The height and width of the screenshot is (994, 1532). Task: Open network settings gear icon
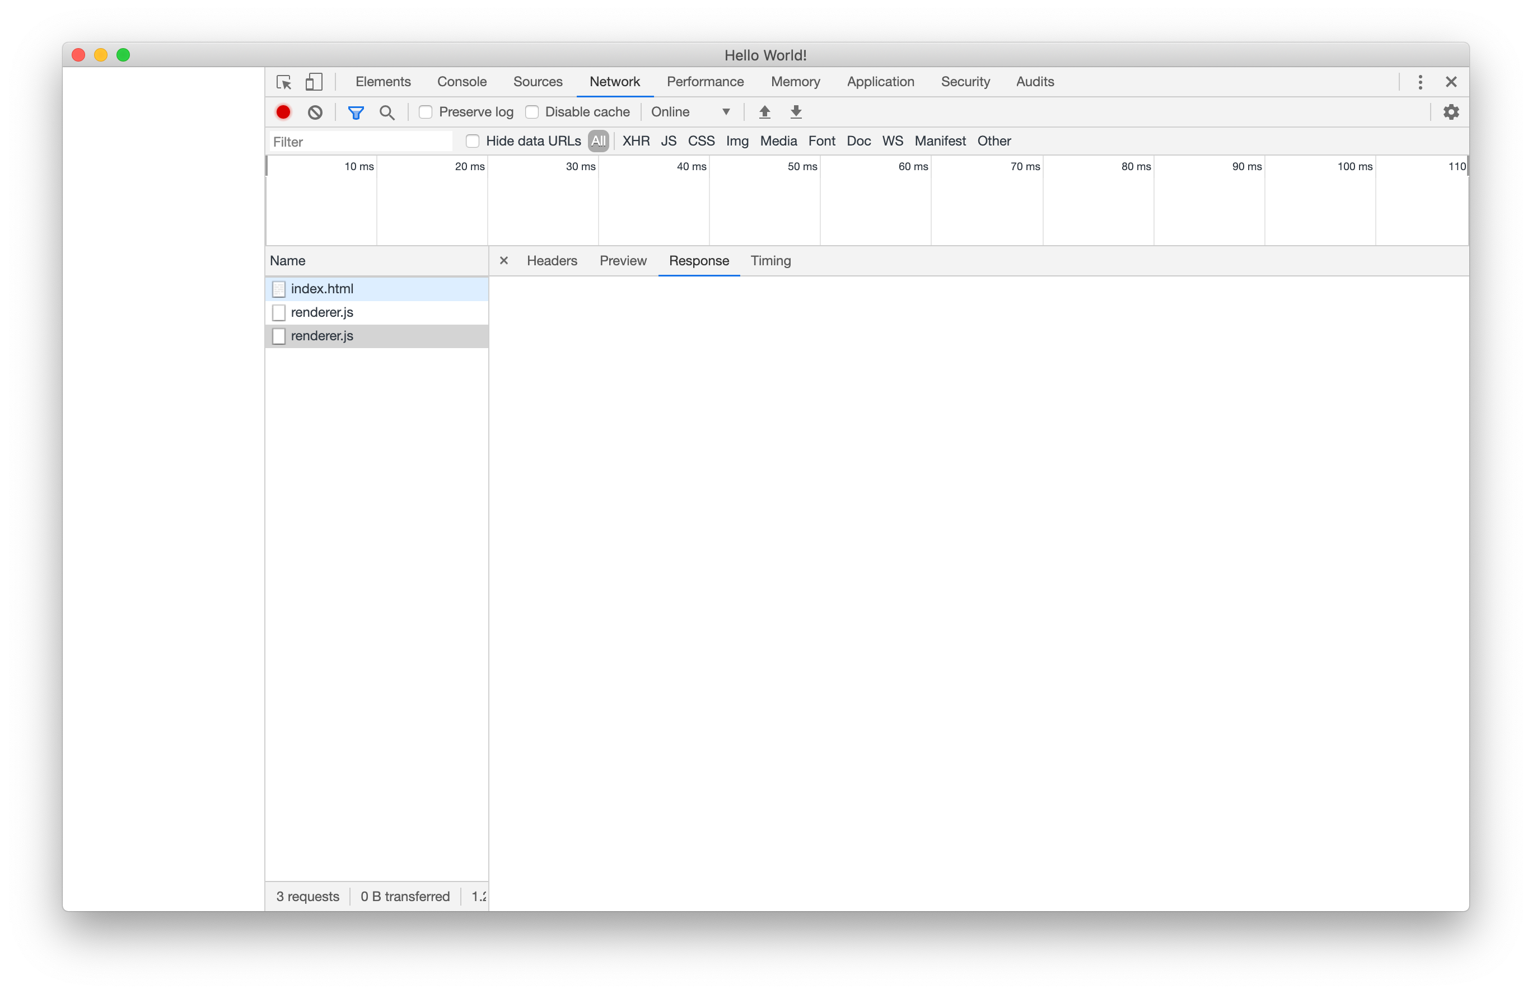coord(1451,112)
